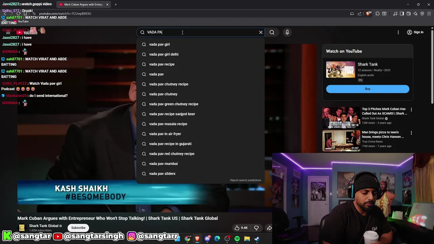Open Spotify from the taskbar
This screenshot has height=244, width=434.
(237, 239)
